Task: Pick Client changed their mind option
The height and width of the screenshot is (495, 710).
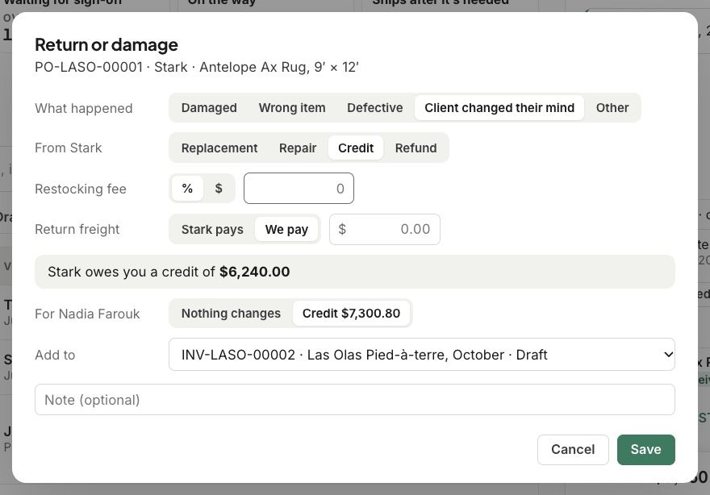Action: pyautogui.click(x=499, y=108)
